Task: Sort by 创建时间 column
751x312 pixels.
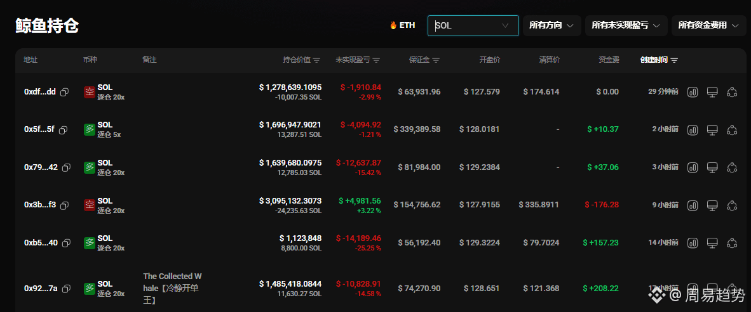Action: 674,60
